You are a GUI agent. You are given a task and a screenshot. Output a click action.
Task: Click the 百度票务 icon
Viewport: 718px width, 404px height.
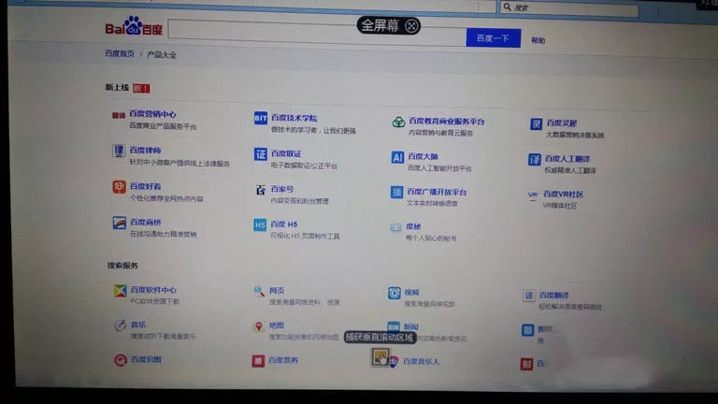tap(258, 361)
